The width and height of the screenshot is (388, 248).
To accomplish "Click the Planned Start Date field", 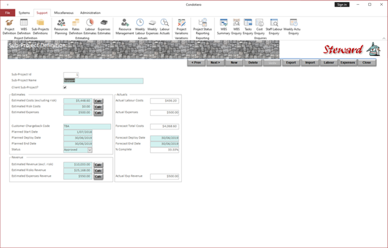I will pos(78,133).
